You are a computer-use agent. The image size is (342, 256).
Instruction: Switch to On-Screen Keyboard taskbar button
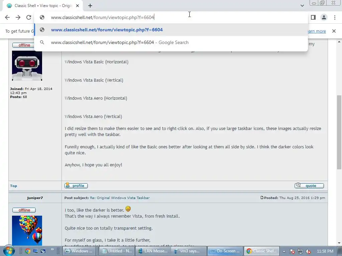[225, 251]
